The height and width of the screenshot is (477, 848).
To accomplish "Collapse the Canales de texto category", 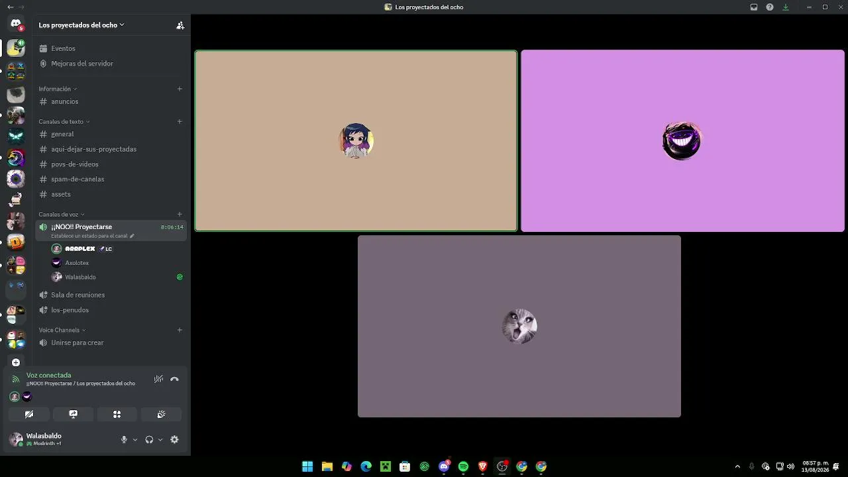I will (x=64, y=122).
